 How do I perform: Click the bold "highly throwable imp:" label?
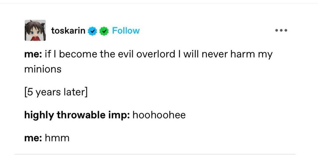[77, 115]
